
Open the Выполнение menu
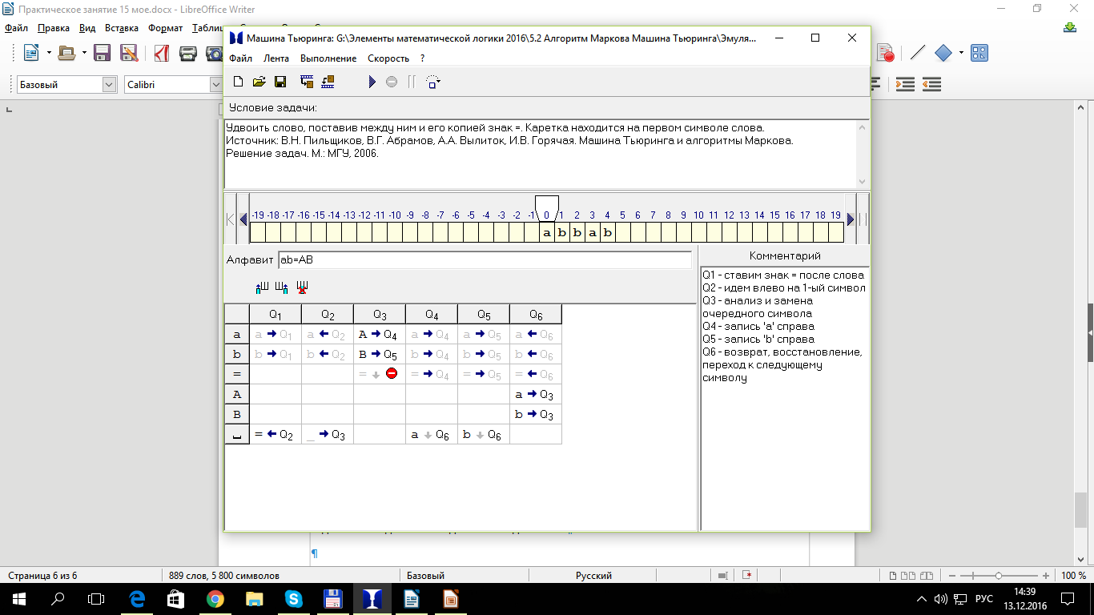[x=328, y=58]
